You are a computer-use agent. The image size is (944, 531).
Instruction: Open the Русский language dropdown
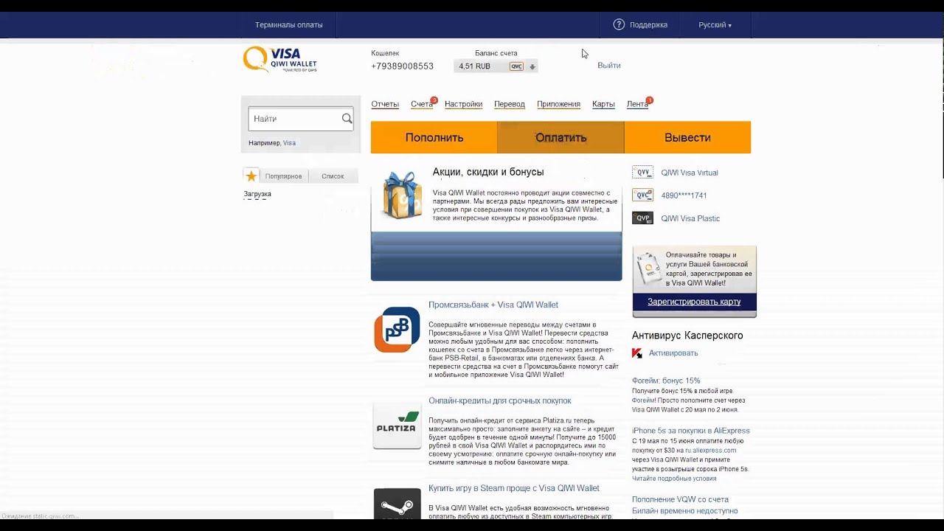click(x=715, y=25)
